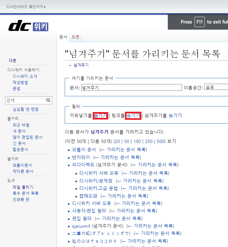Click the search magnifier icon
Viewport: 228px width, 247px height.
tap(48, 100)
